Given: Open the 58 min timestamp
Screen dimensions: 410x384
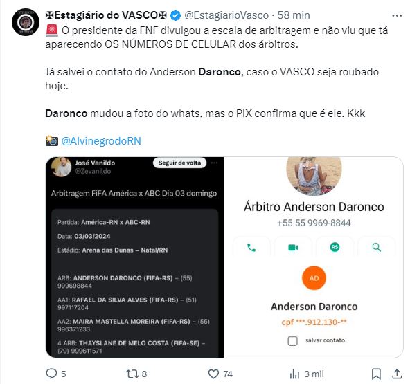Looking at the screenshot, I should click(294, 15).
